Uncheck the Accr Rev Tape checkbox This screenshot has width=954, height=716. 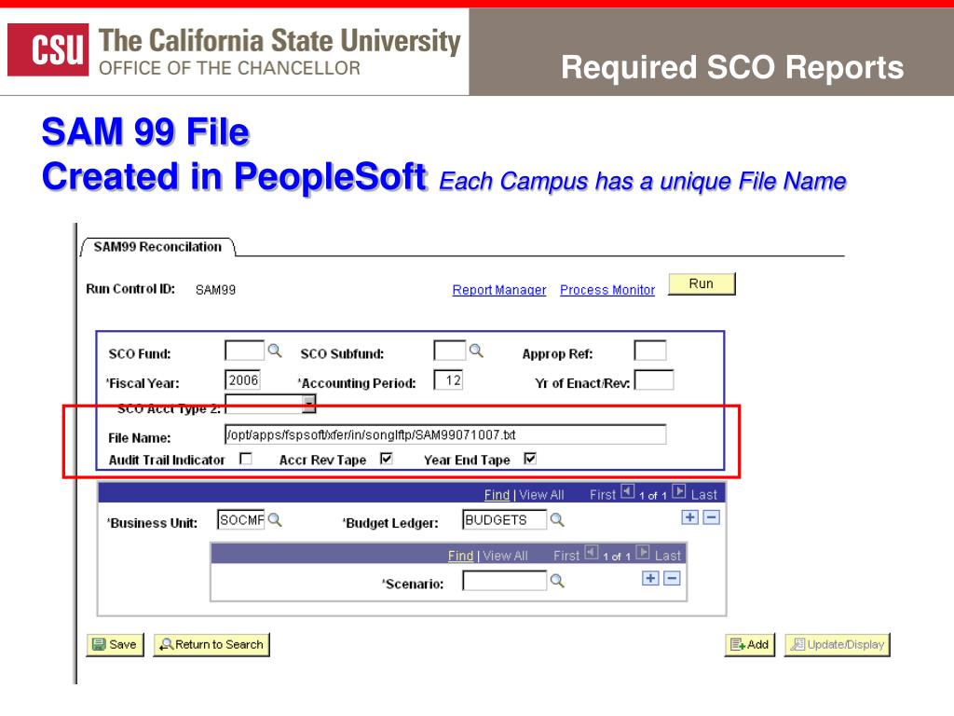(387, 459)
